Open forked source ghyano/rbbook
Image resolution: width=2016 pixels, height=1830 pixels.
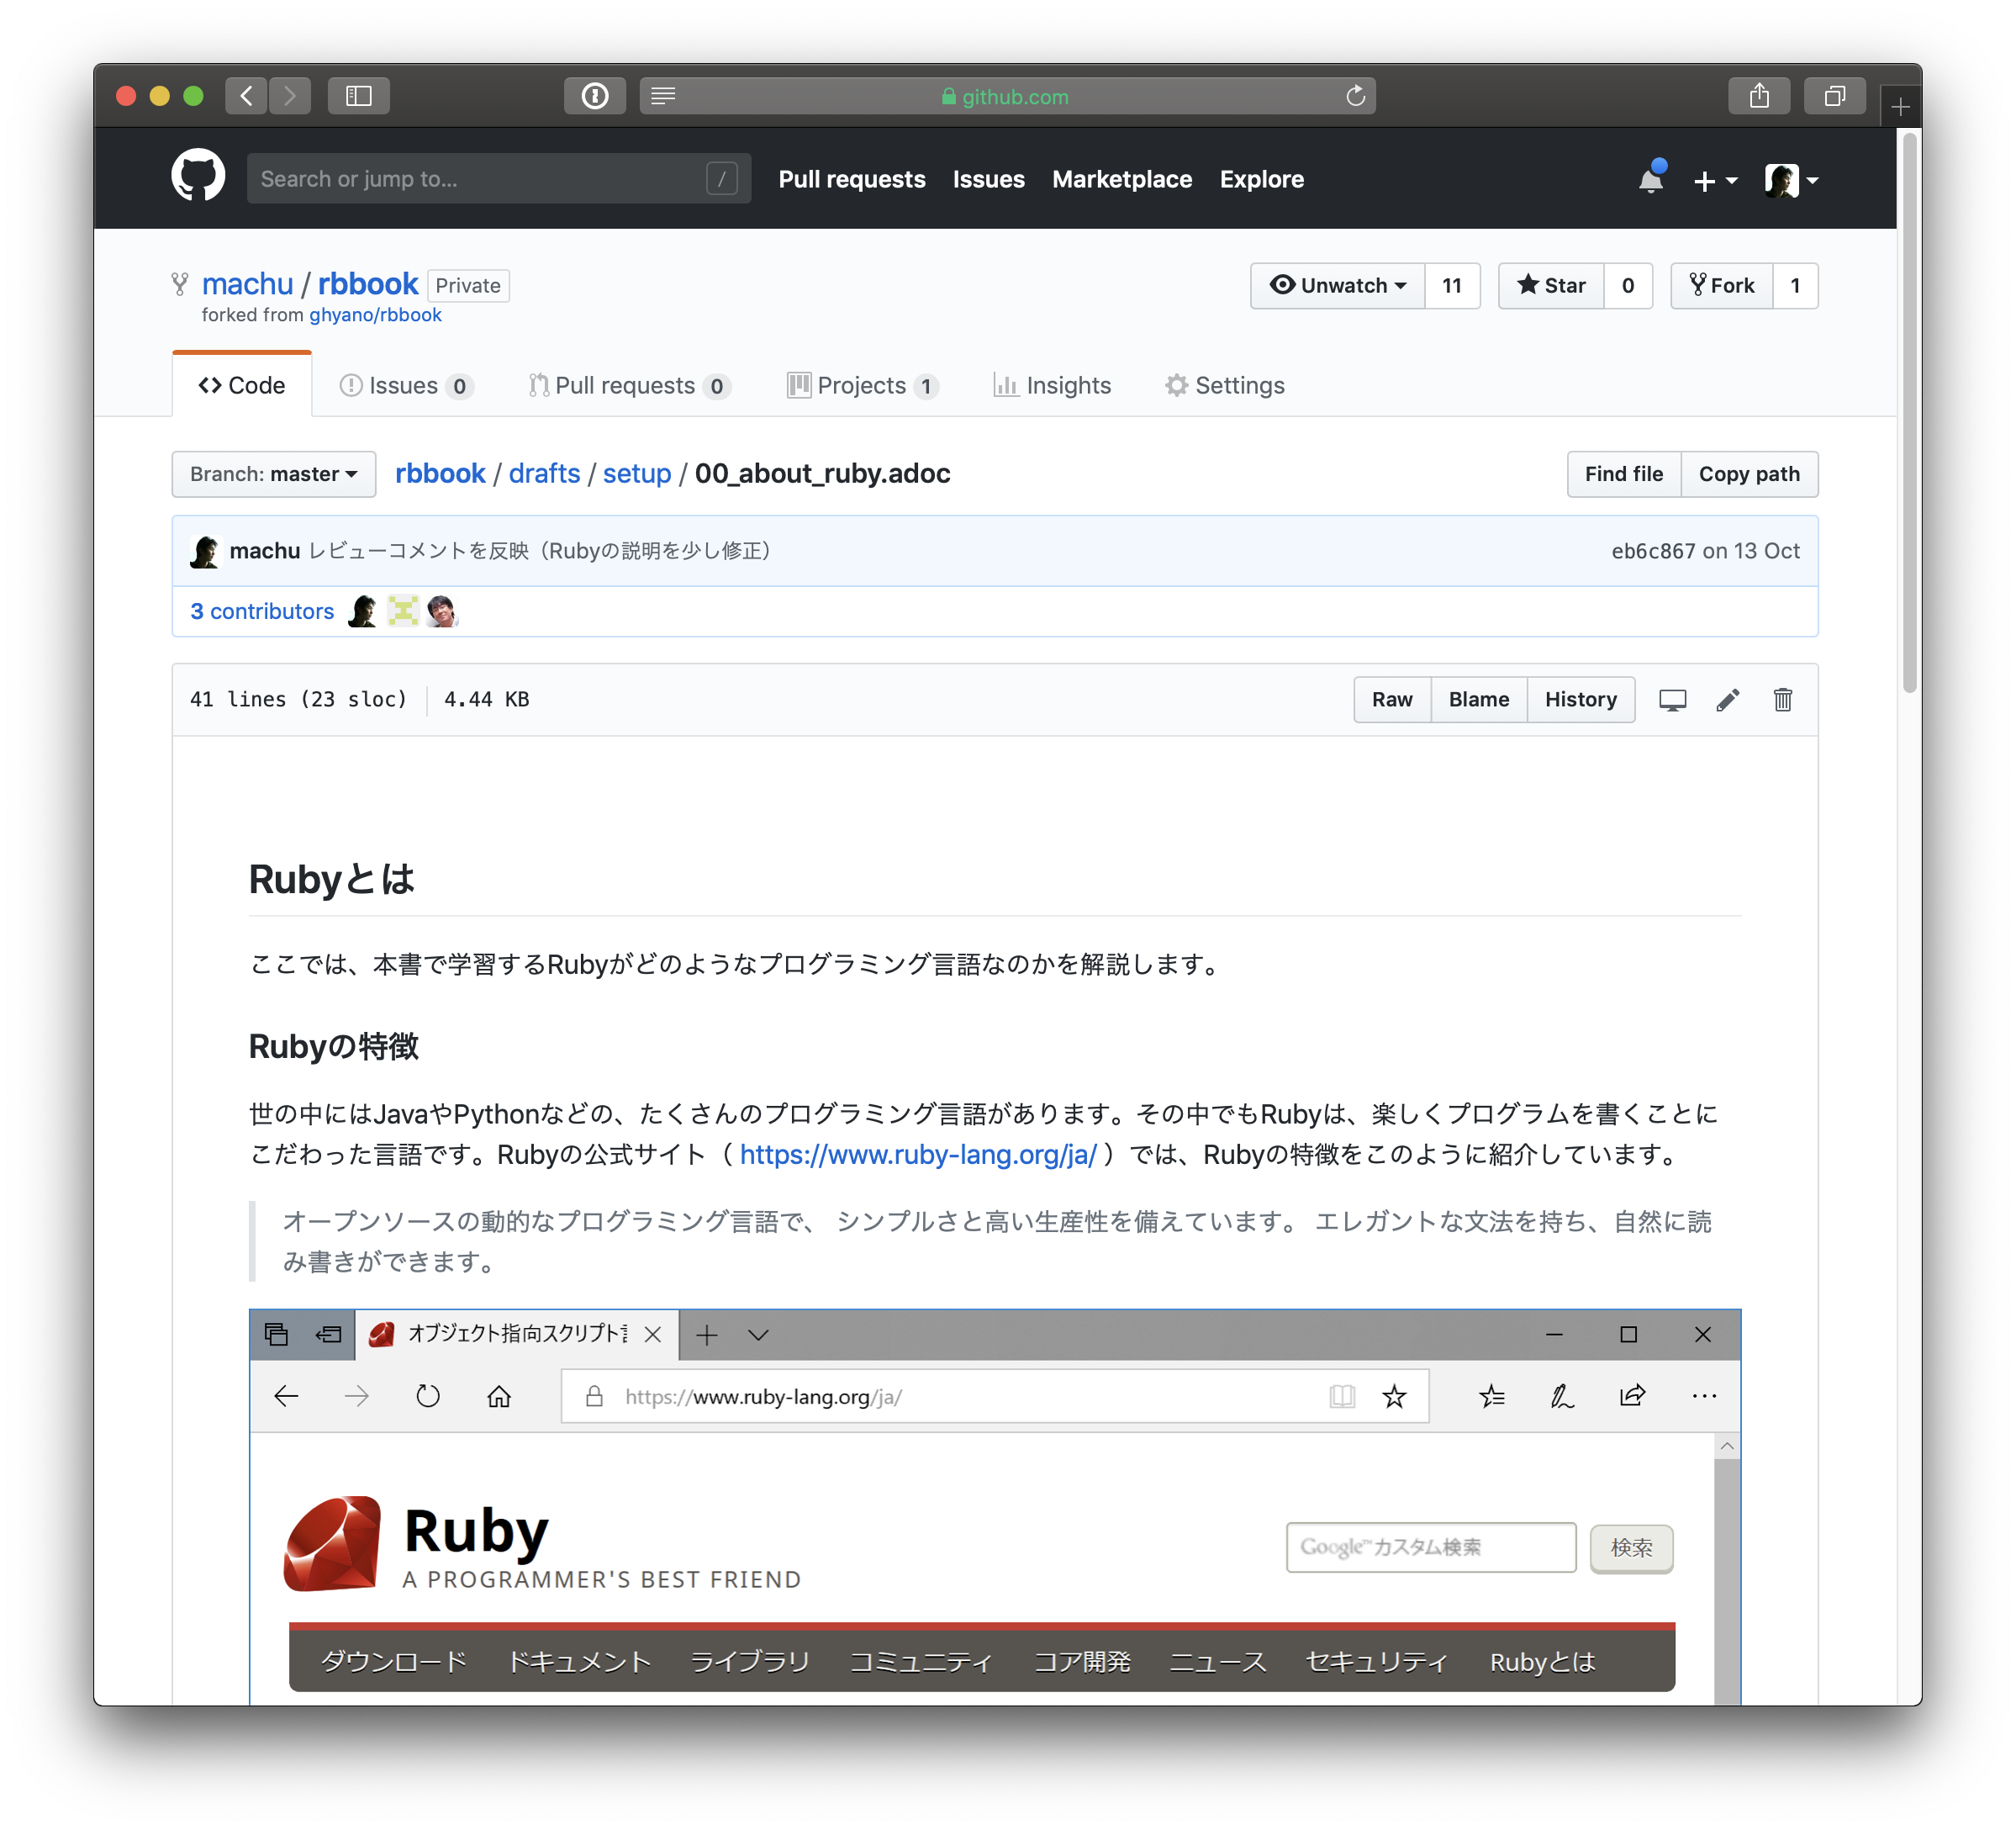pyautogui.click(x=375, y=315)
